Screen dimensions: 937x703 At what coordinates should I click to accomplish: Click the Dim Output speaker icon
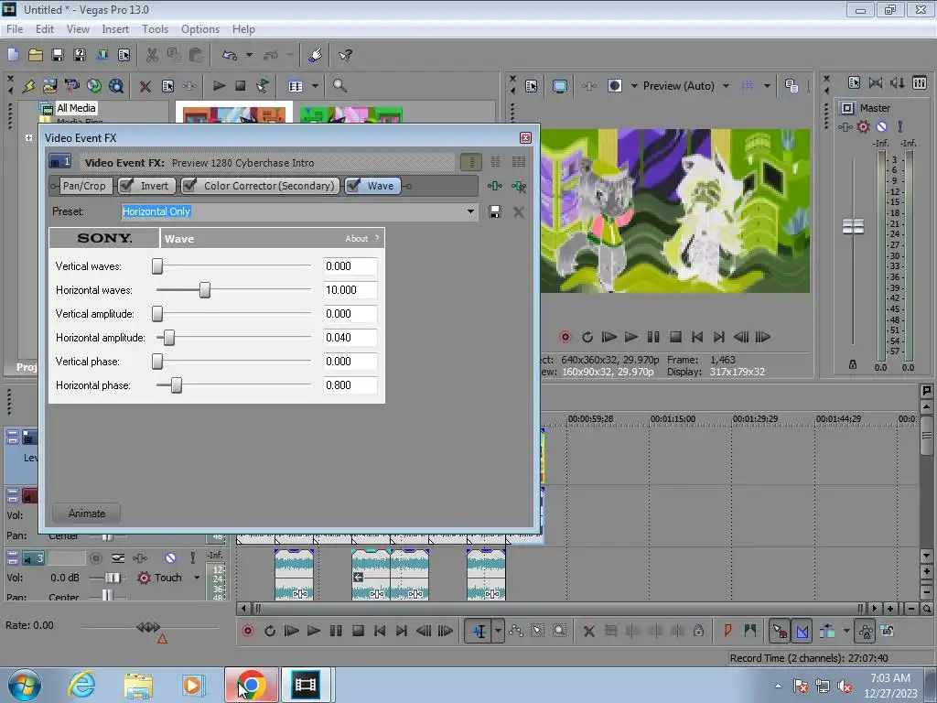pos(898,83)
